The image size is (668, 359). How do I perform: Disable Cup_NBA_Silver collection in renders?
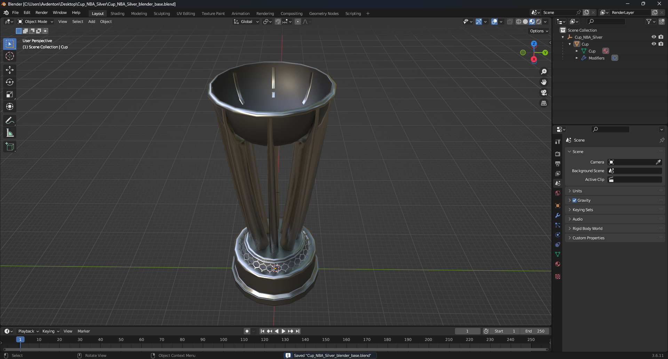click(x=661, y=37)
